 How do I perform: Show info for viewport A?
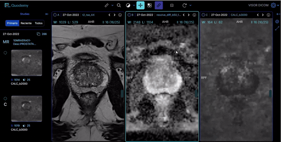point(120,15)
